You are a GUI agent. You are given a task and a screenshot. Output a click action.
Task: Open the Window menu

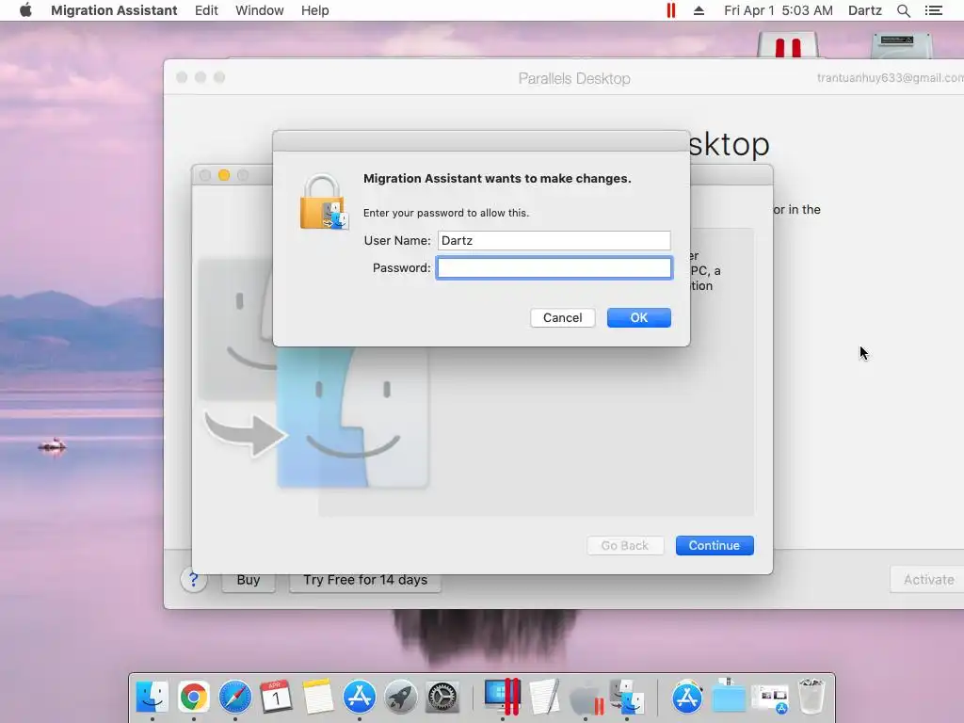(x=260, y=10)
